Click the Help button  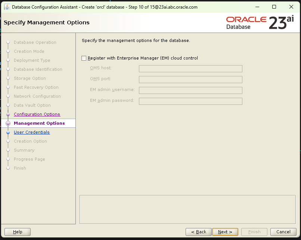point(17,232)
